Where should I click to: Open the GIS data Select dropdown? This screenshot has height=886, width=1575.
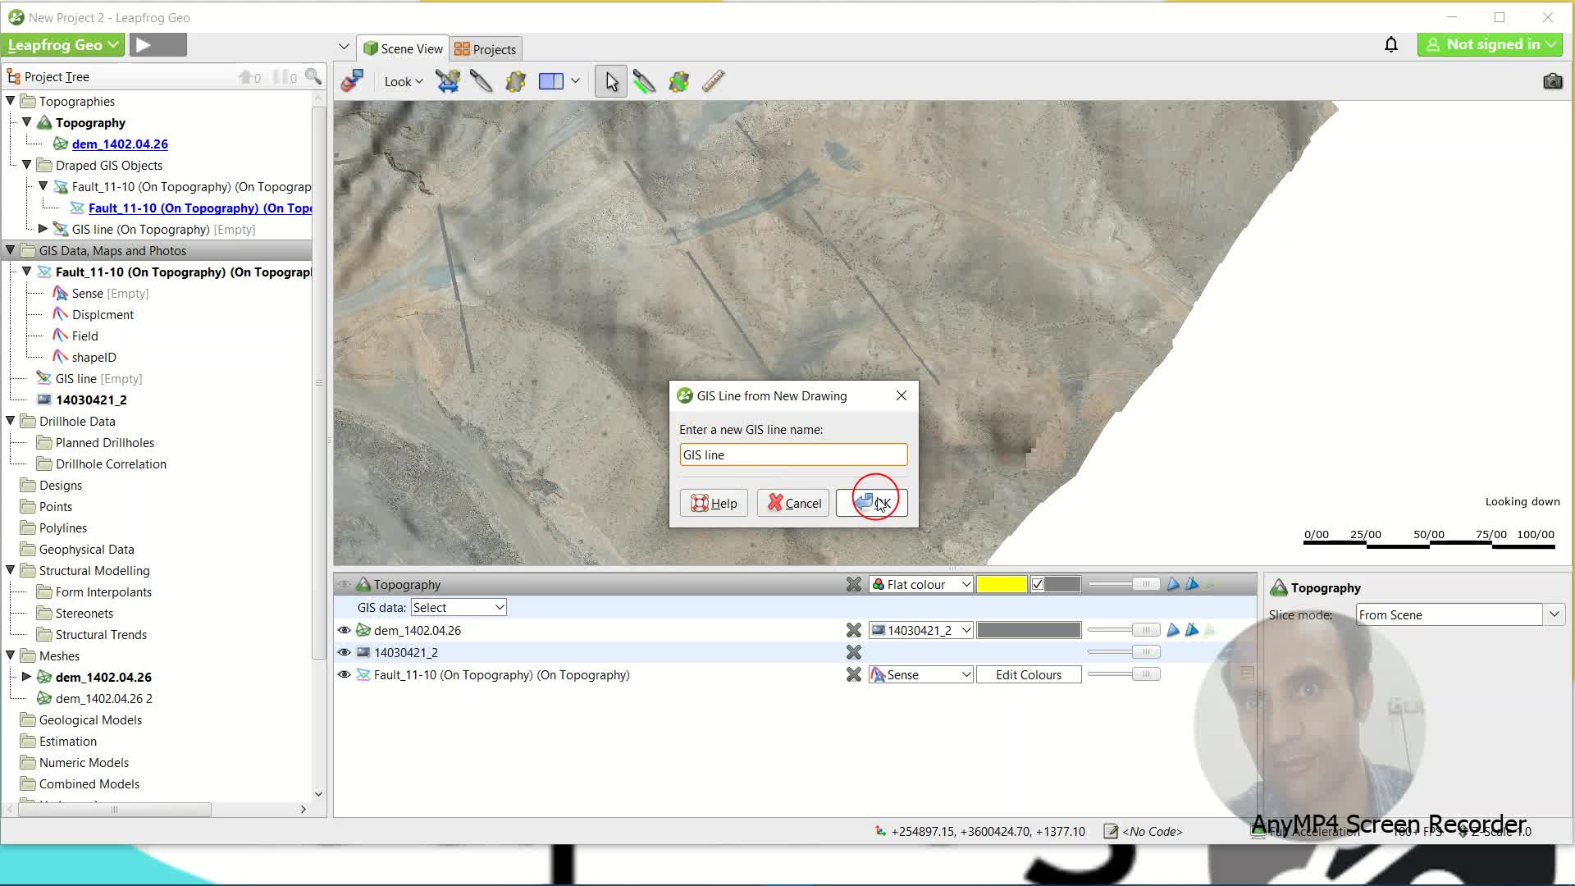point(459,607)
